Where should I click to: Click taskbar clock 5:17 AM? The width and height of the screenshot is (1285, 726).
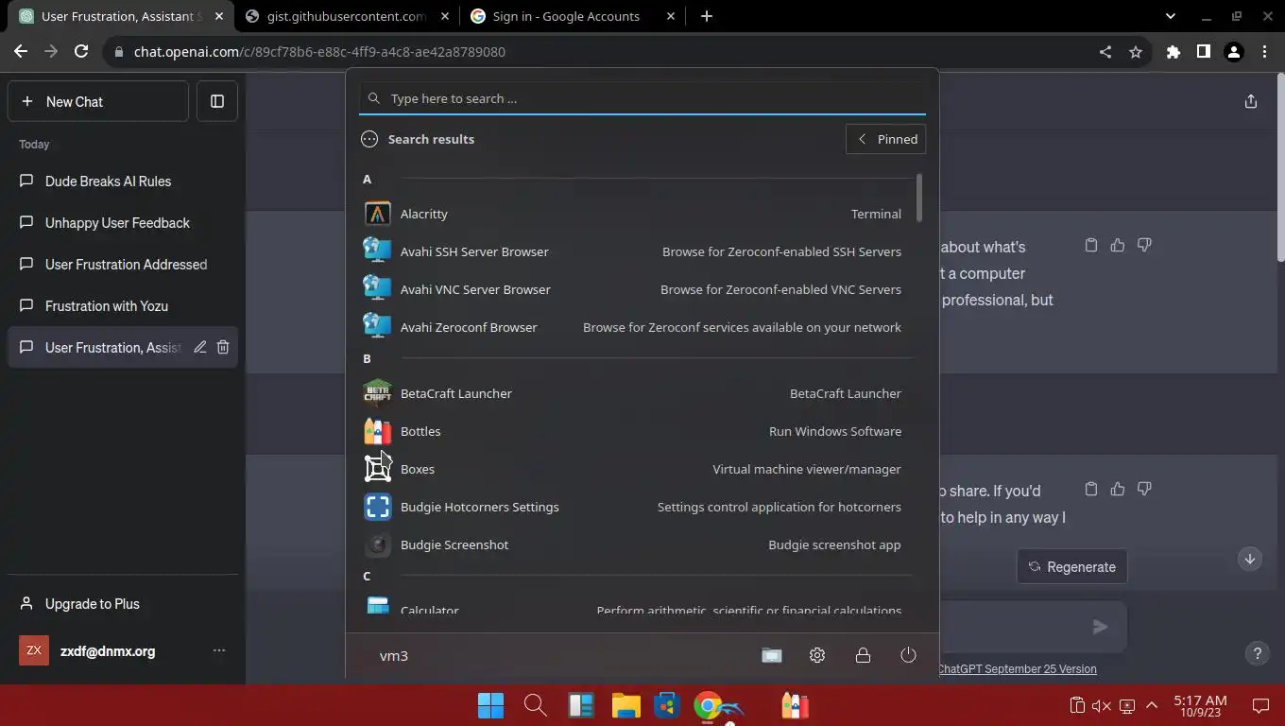click(x=1200, y=705)
